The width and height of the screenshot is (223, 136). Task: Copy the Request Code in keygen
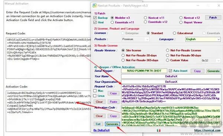coord(113,93)
